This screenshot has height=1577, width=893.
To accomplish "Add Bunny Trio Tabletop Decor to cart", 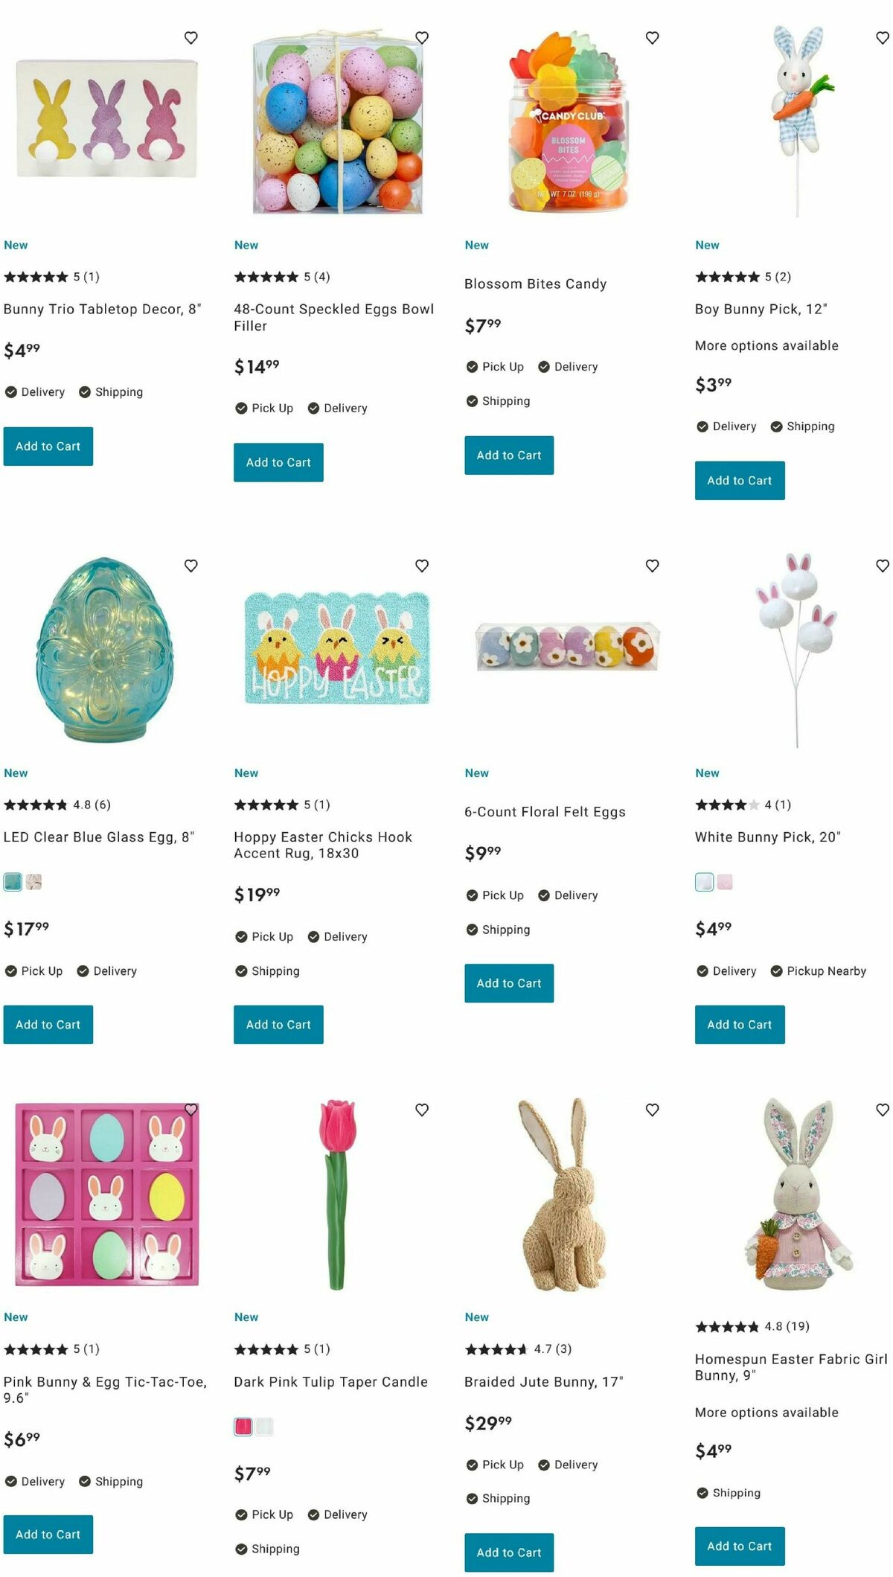I will click(48, 447).
